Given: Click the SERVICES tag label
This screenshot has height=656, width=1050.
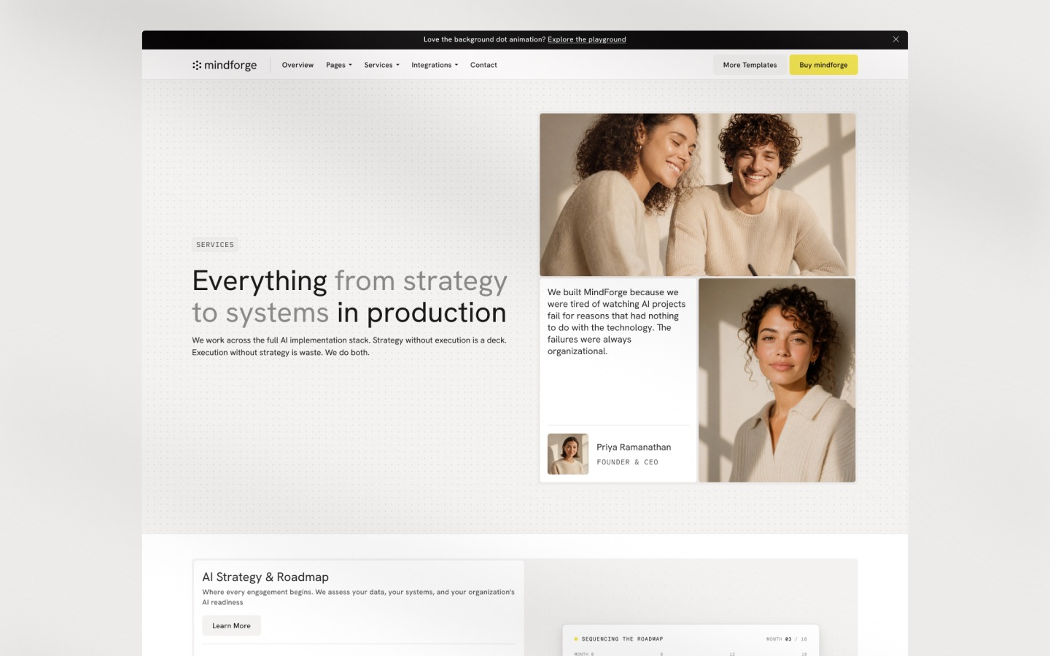Looking at the screenshot, I should point(215,245).
